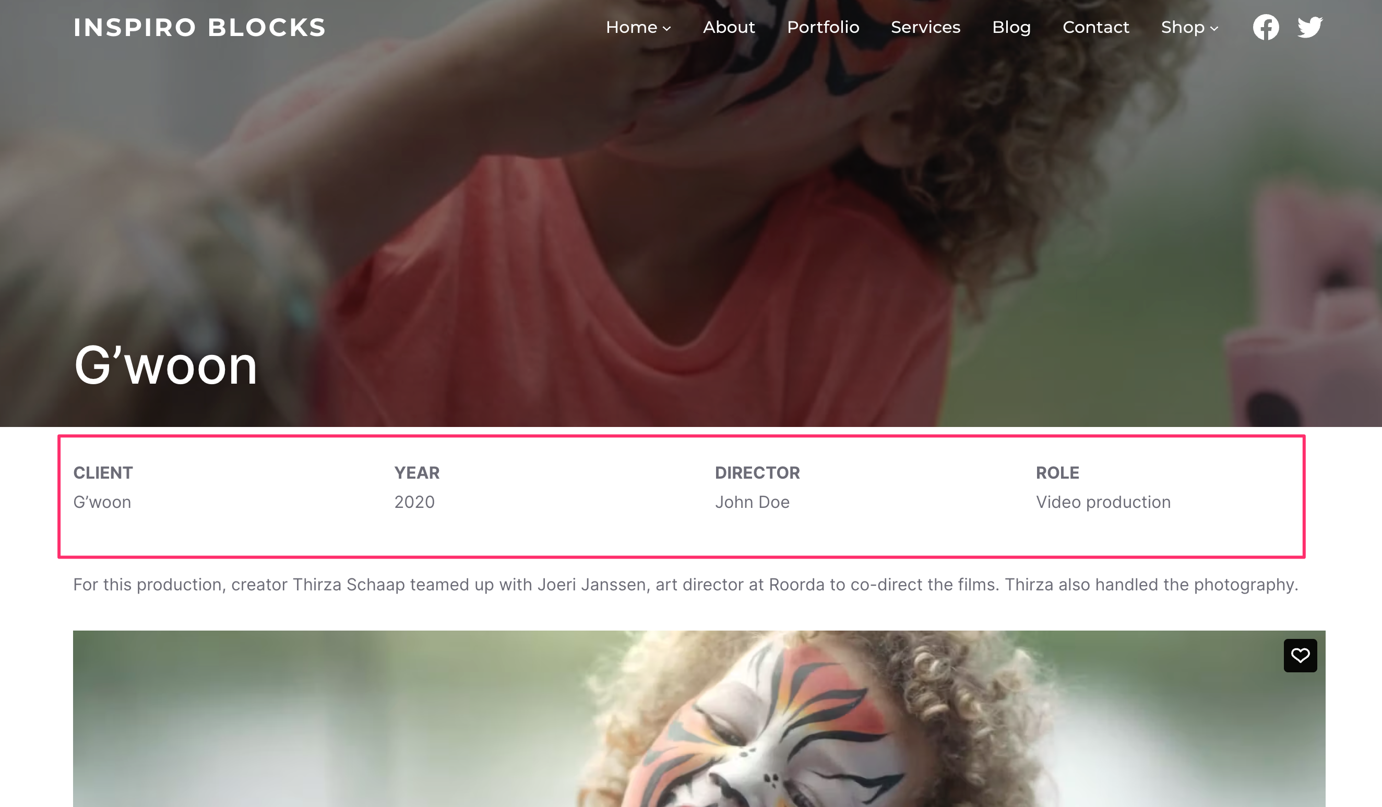1382x807 pixels.
Task: Open the Services menu item
Action: (925, 28)
